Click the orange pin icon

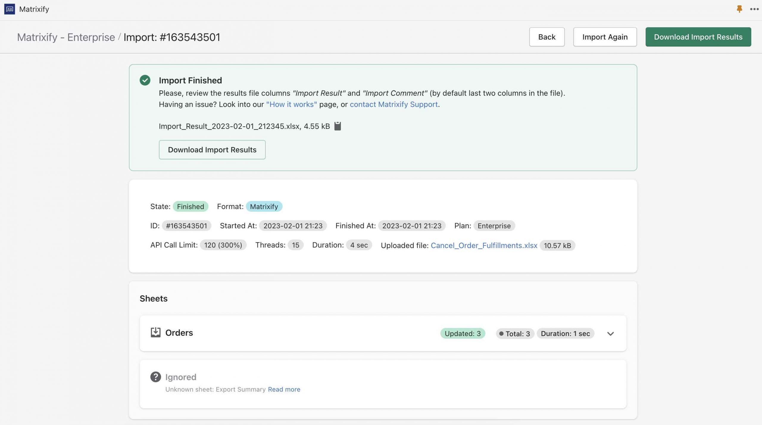(739, 9)
